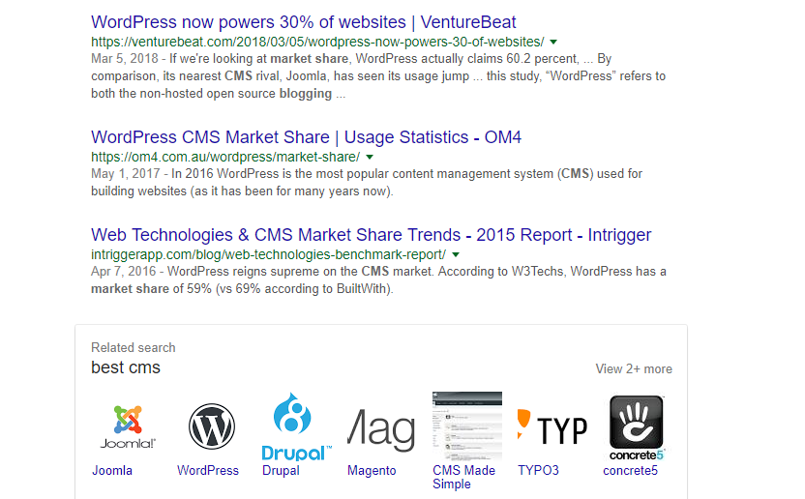
Task: Click the "Mar 5, 2018" date text
Action: pos(125,59)
